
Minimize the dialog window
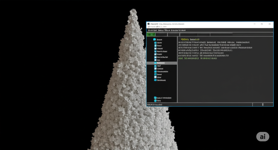tap(254, 24)
